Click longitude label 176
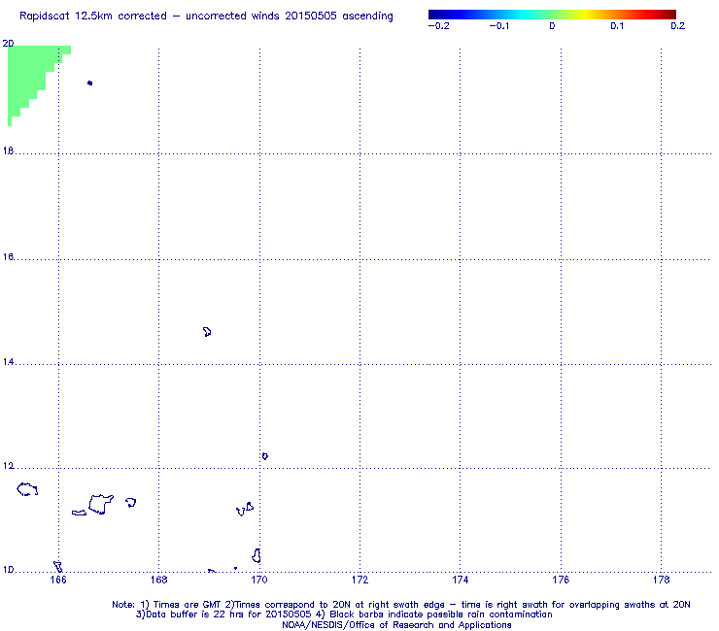The width and height of the screenshot is (719, 631). pyautogui.click(x=561, y=581)
